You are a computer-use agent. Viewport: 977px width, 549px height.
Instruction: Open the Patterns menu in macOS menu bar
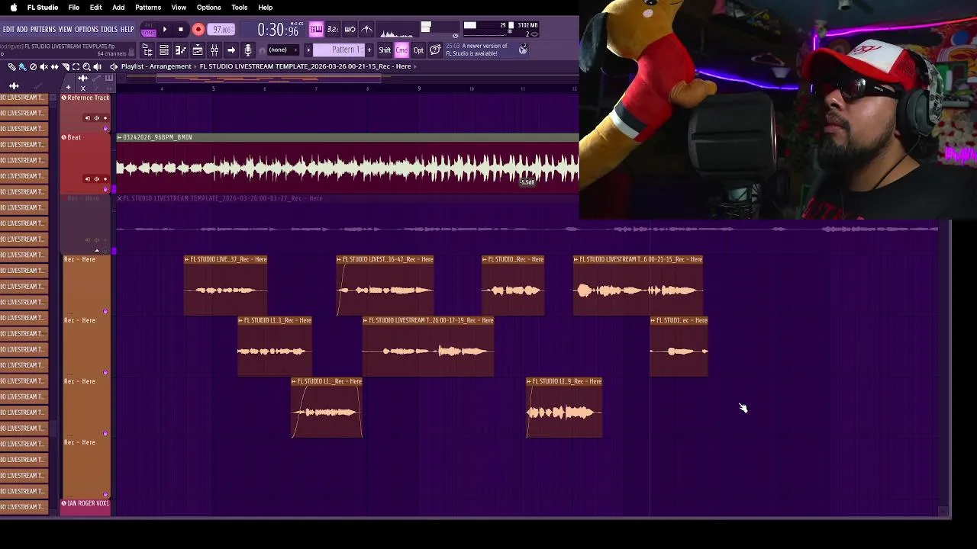(x=148, y=7)
